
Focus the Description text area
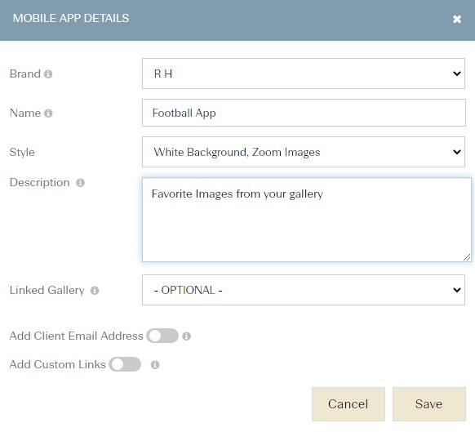(x=307, y=220)
